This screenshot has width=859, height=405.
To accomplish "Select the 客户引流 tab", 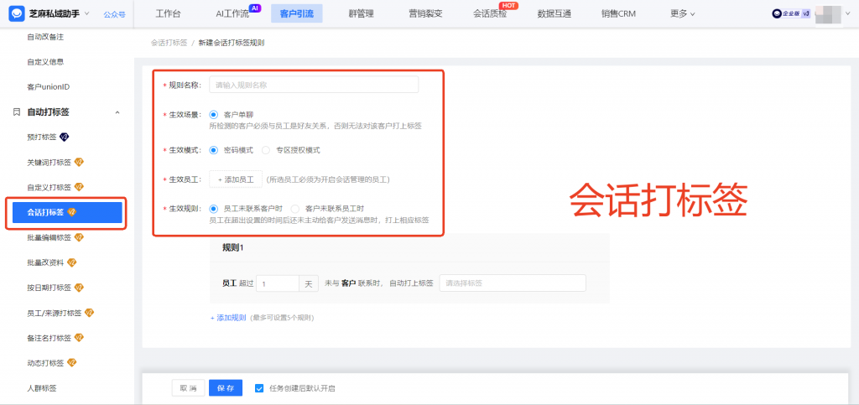I will 296,13.
